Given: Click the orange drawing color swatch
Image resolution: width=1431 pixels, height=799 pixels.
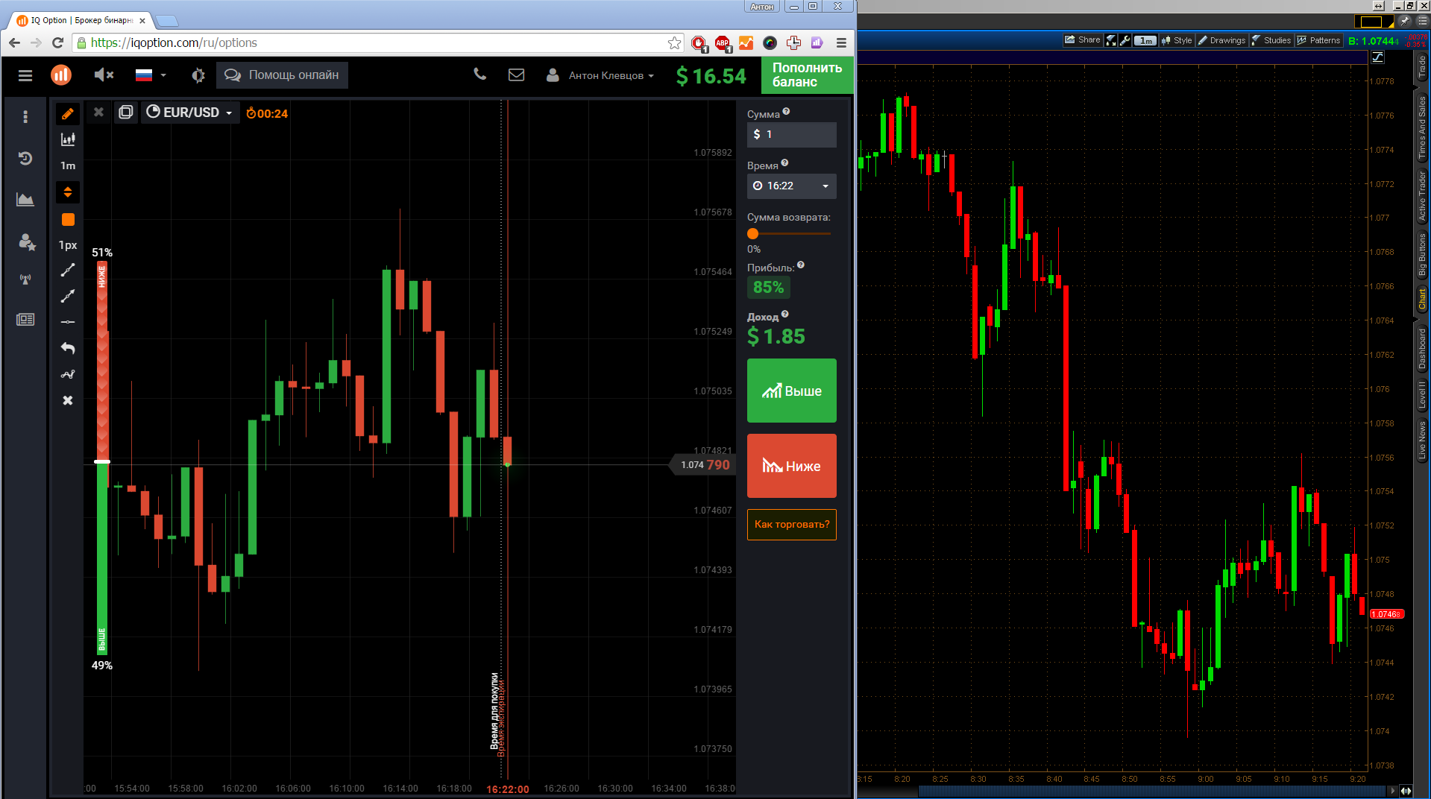Looking at the screenshot, I should [x=68, y=220].
